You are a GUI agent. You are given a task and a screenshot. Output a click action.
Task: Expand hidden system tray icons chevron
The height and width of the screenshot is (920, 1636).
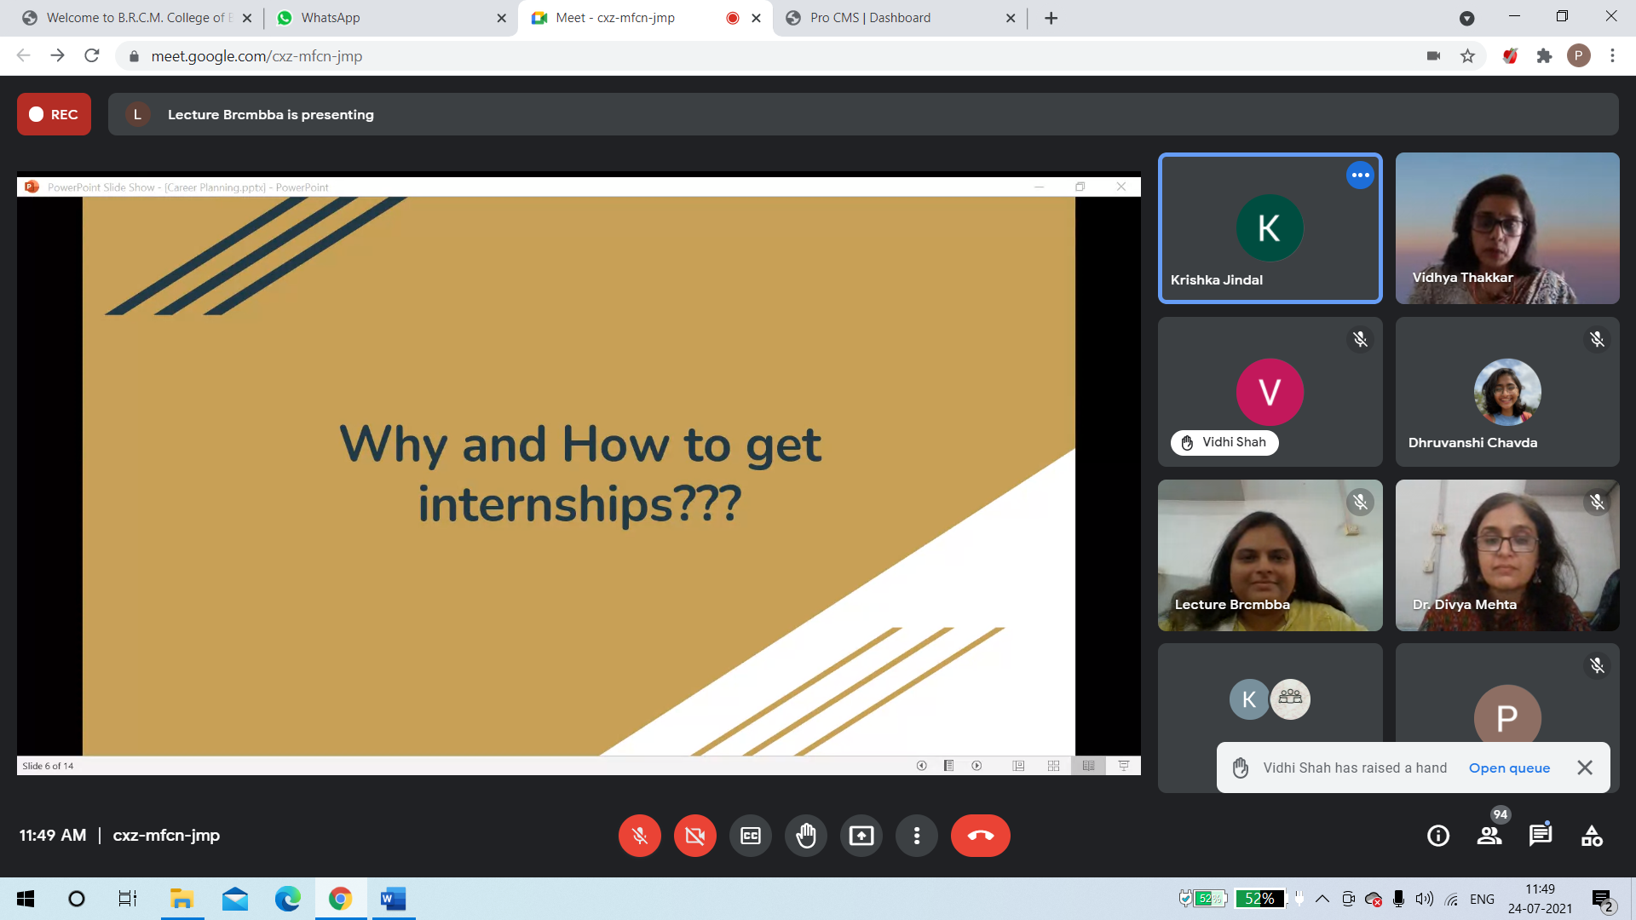1322,899
